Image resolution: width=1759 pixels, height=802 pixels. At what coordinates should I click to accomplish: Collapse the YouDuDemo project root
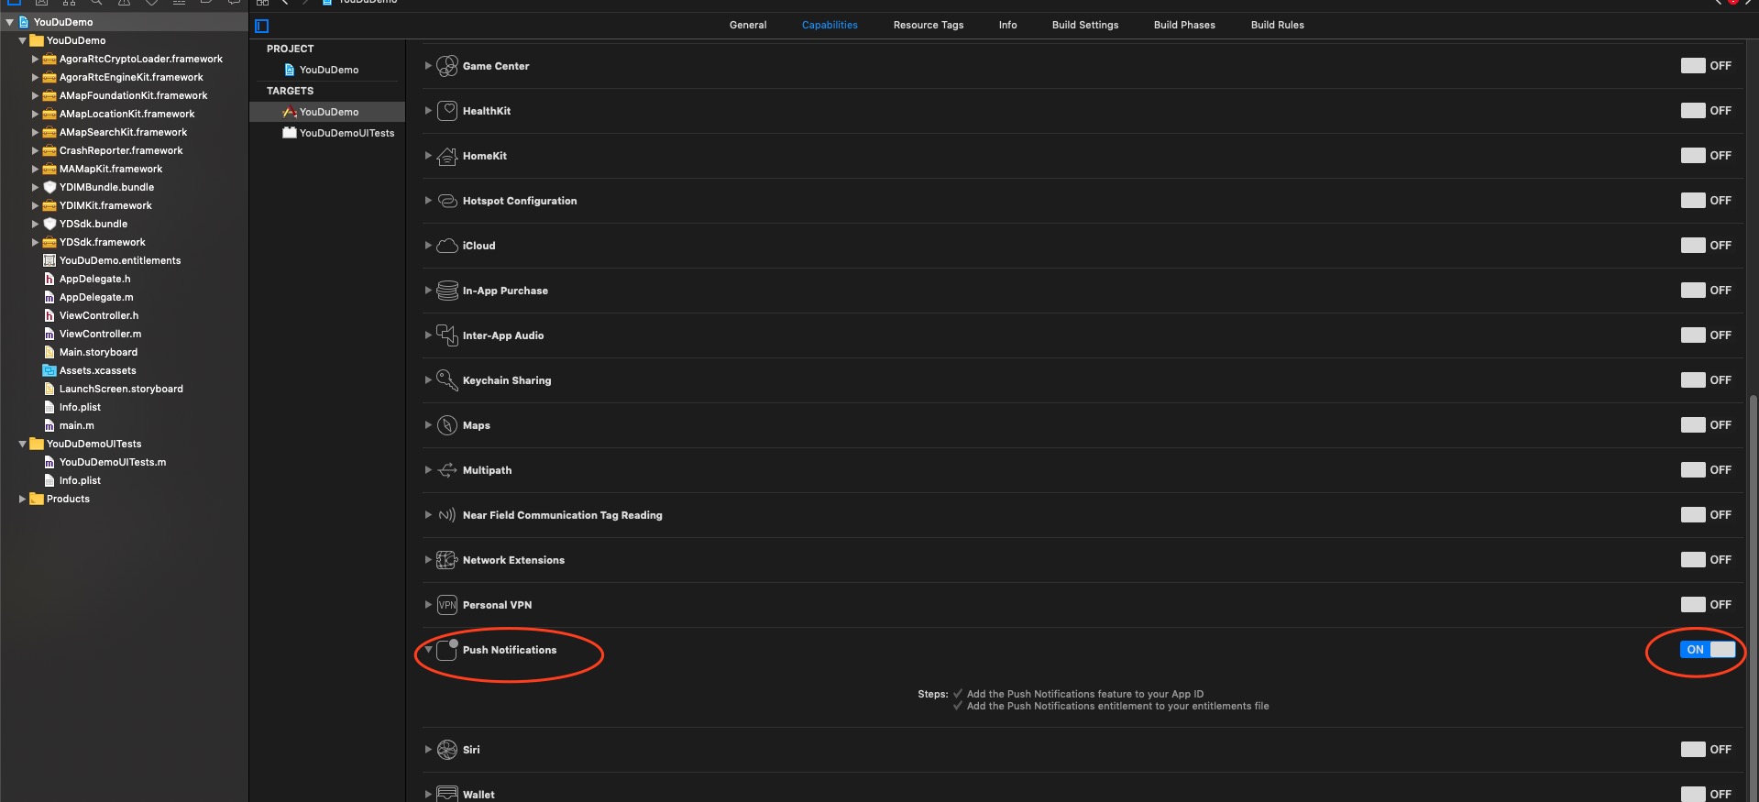tap(9, 22)
